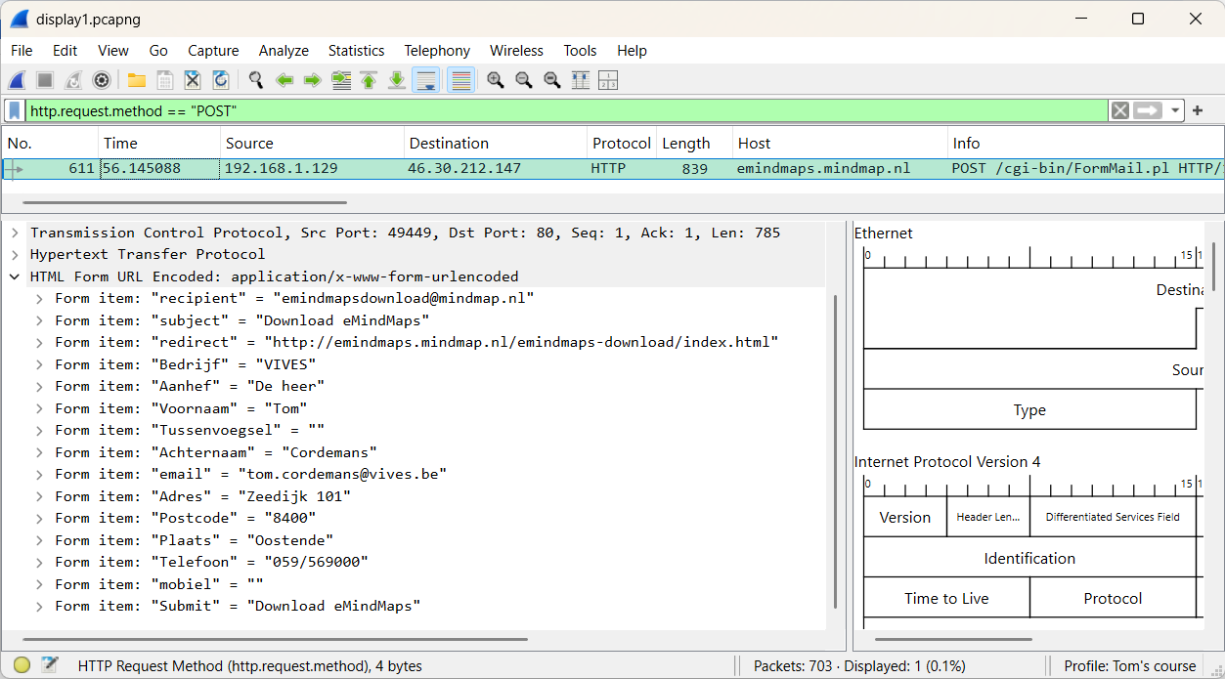Viewport: 1225px width, 679px height.
Task: Clear the display filter
Action: click(x=1120, y=111)
